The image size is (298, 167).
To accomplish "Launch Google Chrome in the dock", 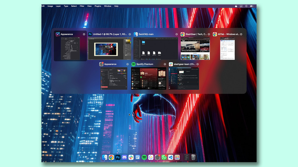I will pyautogui.click(x=111, y=157).
